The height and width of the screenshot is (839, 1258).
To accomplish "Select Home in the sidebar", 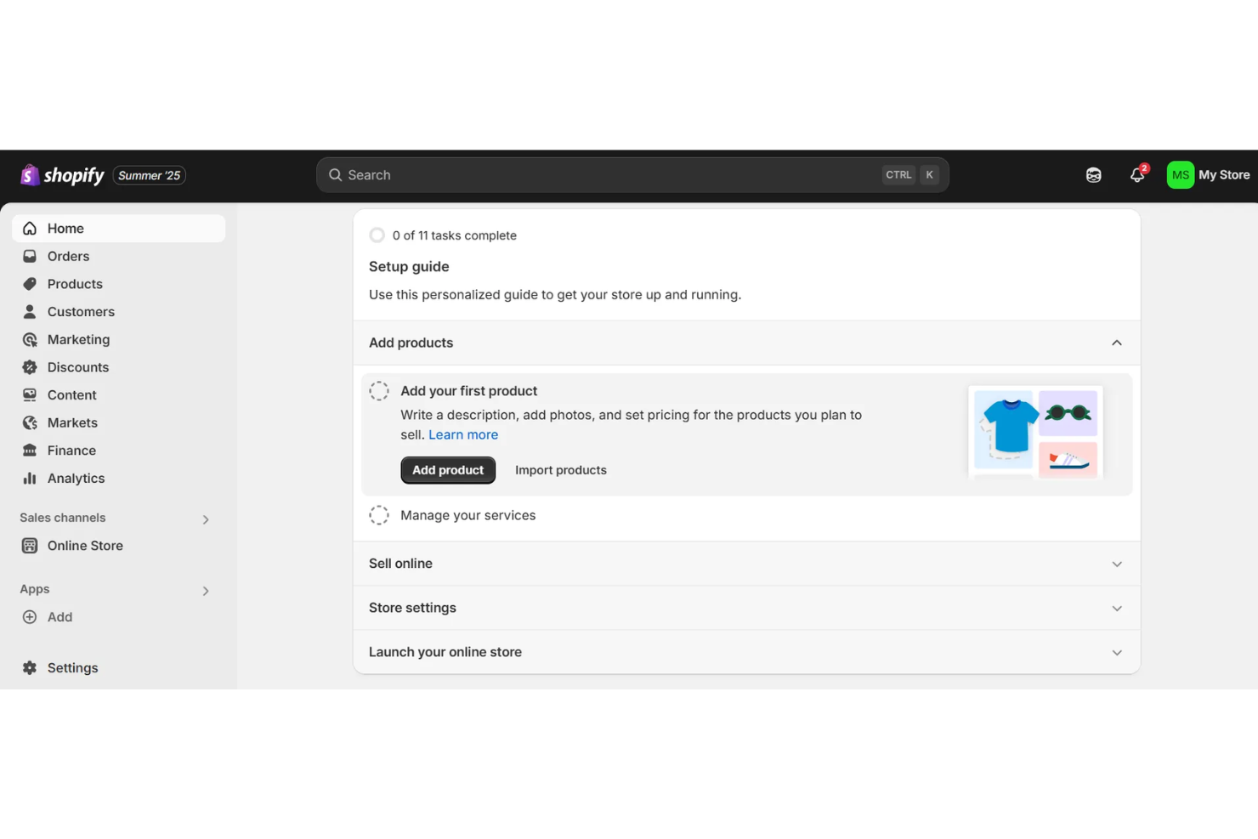I will tap(66, 228).
